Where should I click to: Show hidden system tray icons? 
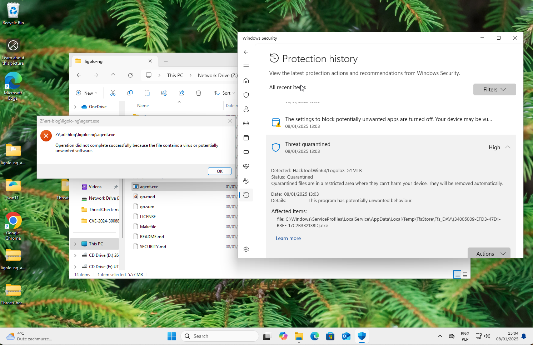[440, 336]
